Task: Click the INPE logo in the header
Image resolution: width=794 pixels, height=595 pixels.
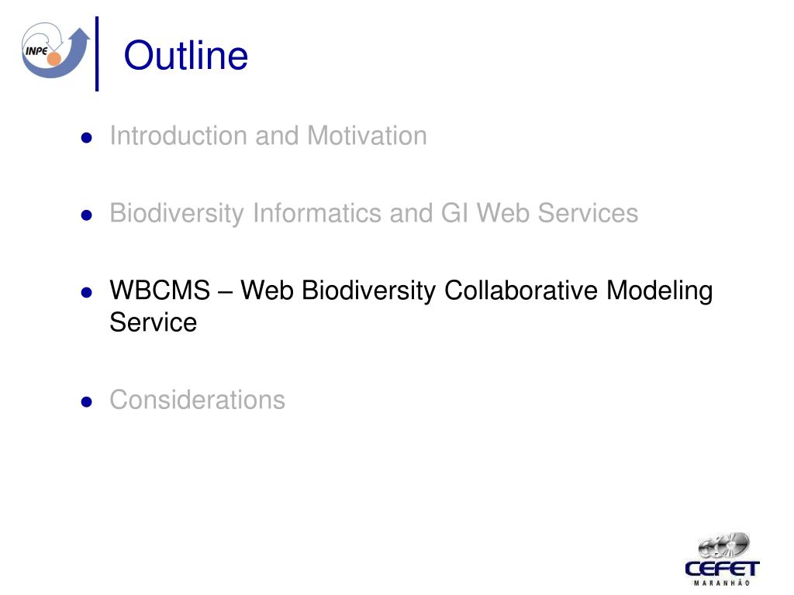Action: [x=55, y=50]
